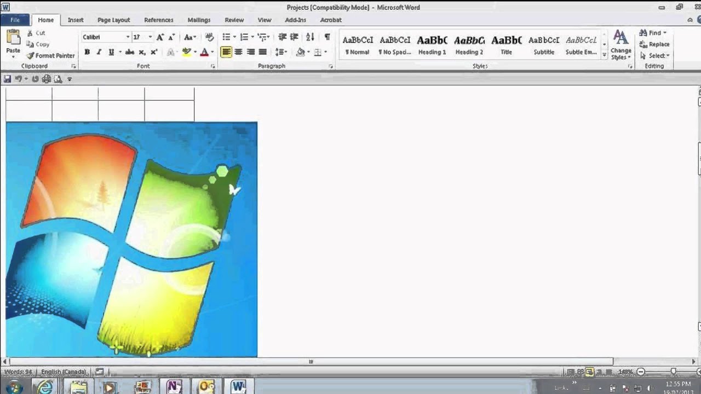Clear formatting icon in Font group
The height and width of the screenshot is (394, 701).
coord(209,37)
